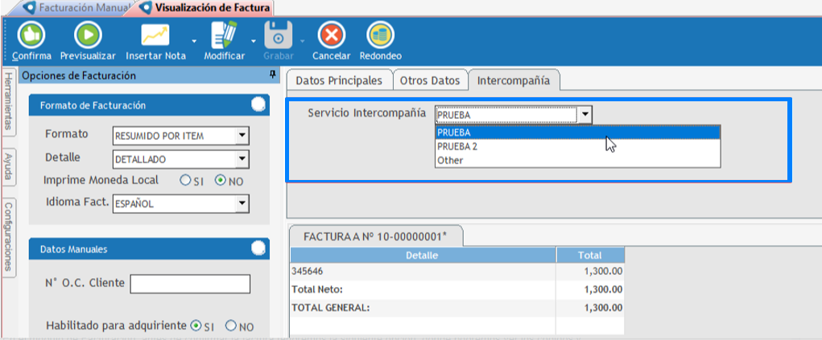Click the Total Neto row label
The image size is (822, 340).
[x=316, y=289]
